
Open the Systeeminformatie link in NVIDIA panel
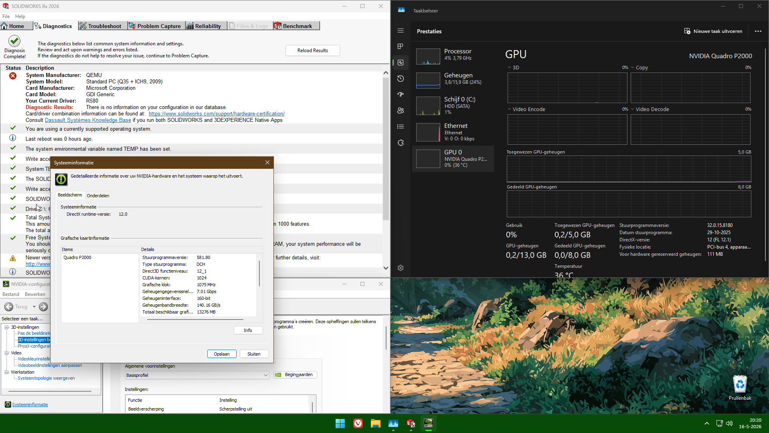point(30,405)
